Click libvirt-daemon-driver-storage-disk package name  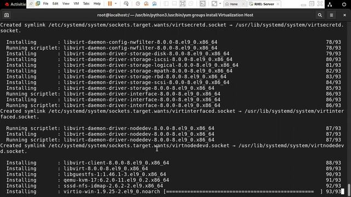coord(146,54)
